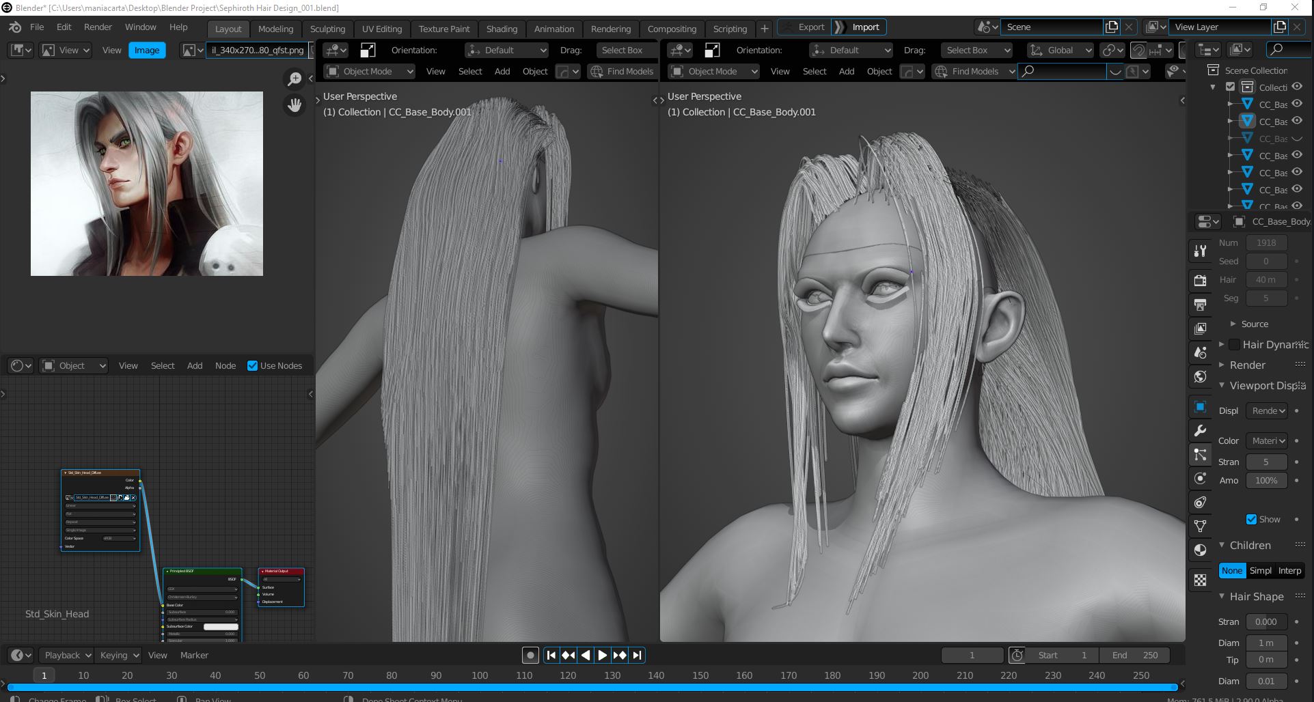
Task: Open the Tool properties tab
Action: click(x=1200, y=251)
